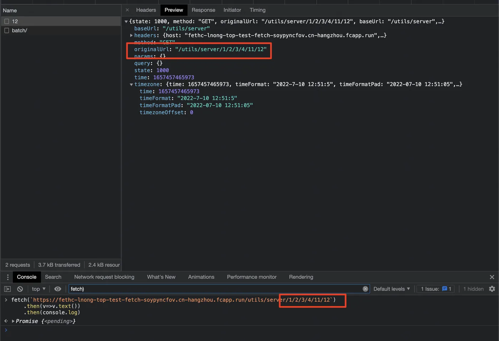Viewport: 499px width, 341px height.
Task: Open the Response tab
Action: click(x=204, y=10)
